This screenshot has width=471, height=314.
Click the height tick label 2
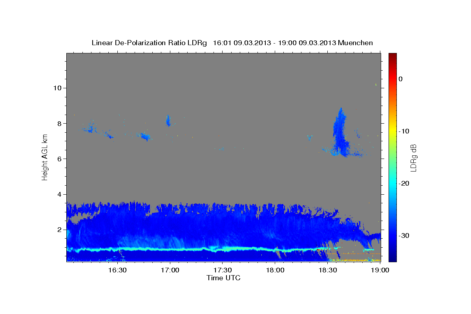59,230
